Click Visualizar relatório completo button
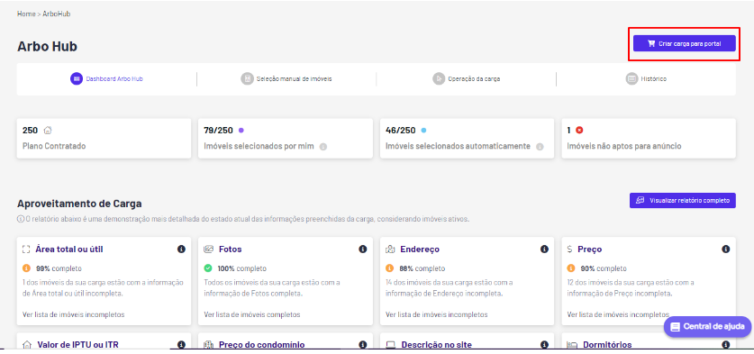This screenshot has height=354, width=754. coord(682,201)
